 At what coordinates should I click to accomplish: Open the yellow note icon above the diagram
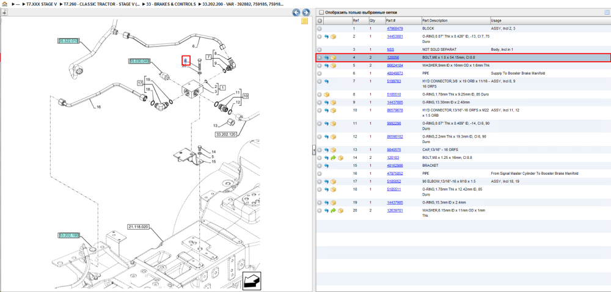[305, 21]
